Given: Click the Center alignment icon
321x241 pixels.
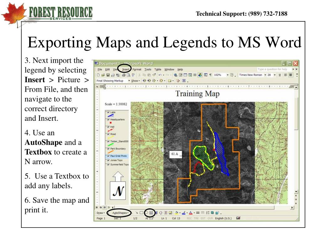Looking at the screenshot, I should (x=291, y=75).
